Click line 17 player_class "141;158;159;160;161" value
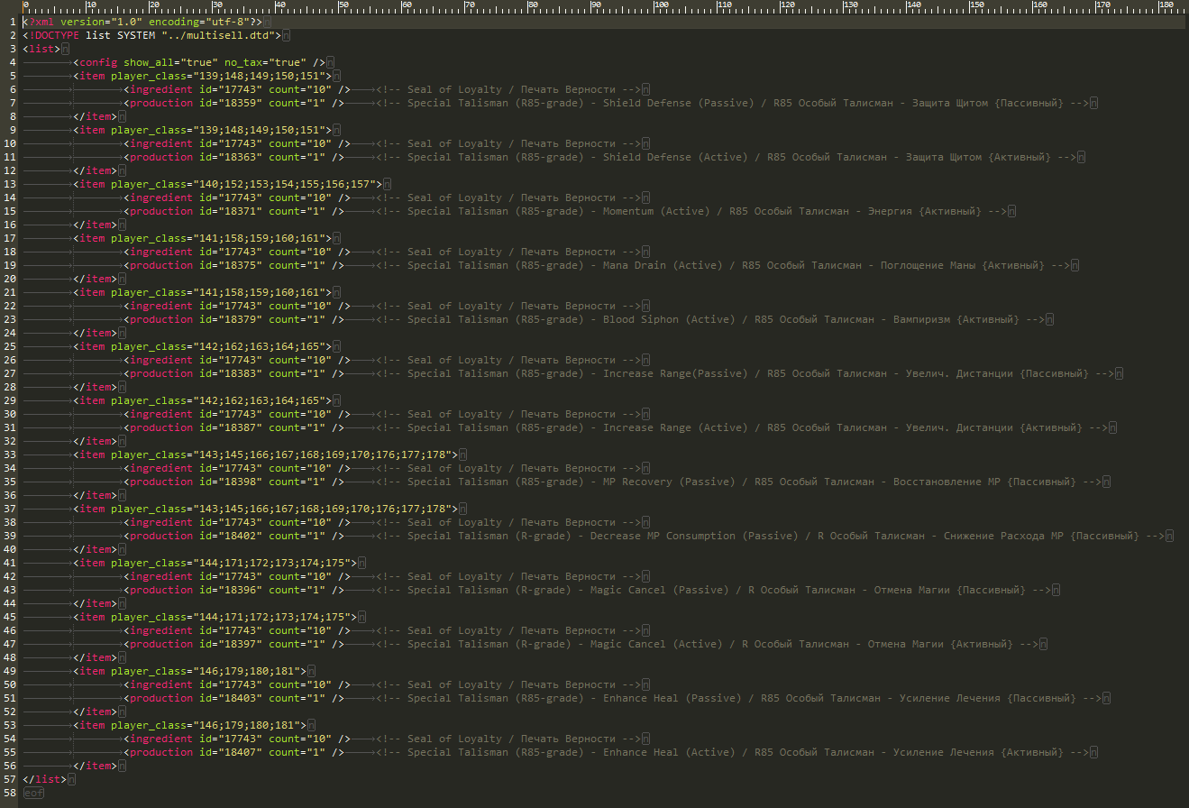 pos(259,238)
